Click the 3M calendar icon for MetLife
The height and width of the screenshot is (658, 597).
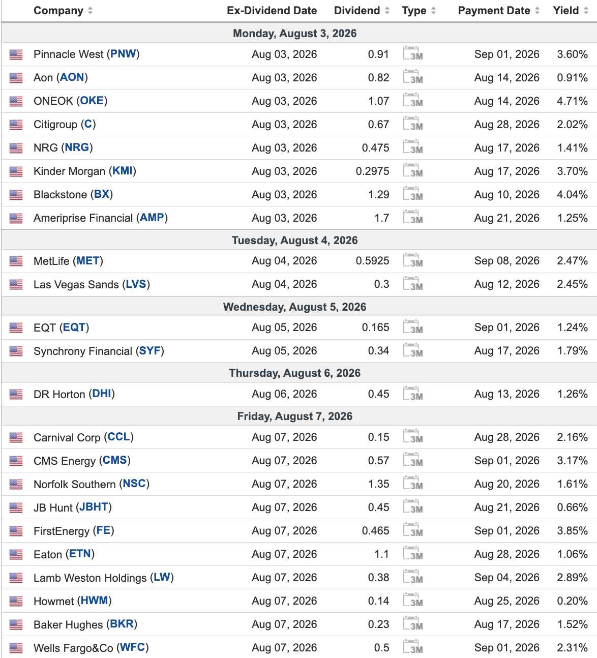(413, 260)
